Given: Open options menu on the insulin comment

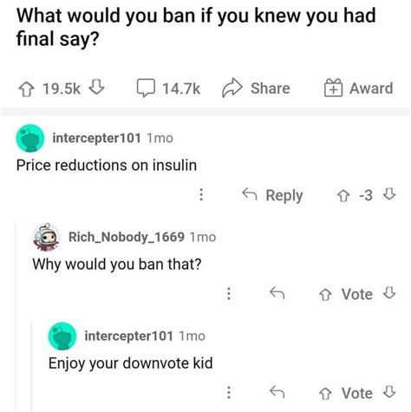Looking at the screenshot, I should pyautogui.click(x=201, y=194).
